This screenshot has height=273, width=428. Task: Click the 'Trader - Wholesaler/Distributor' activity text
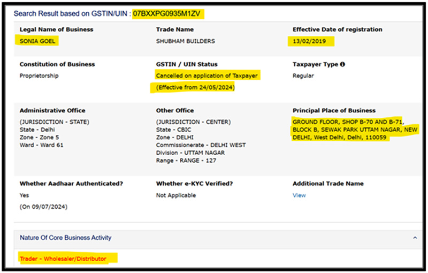tap(63, 259)
